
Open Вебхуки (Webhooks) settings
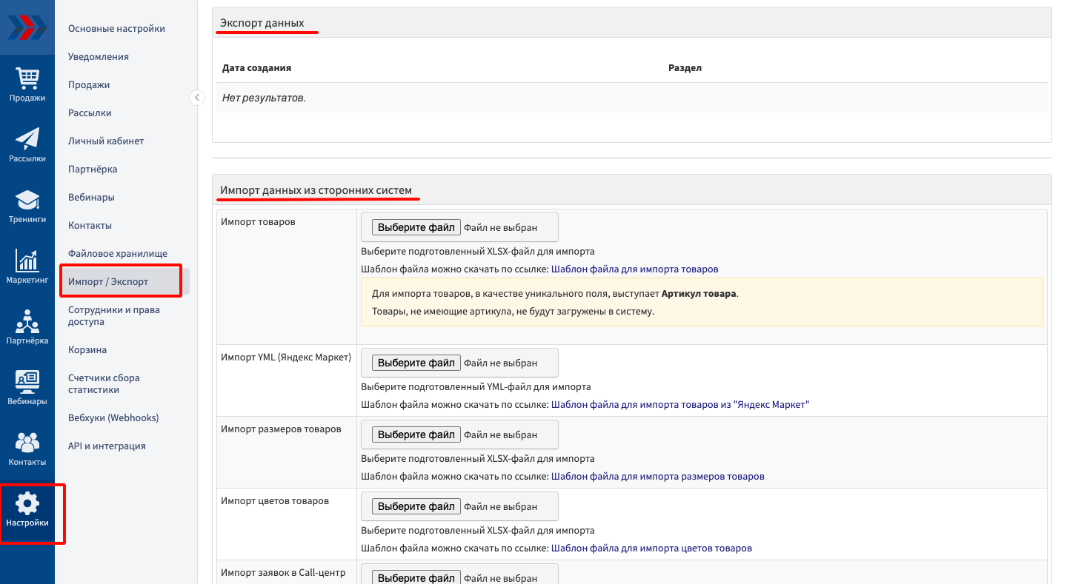pos(113,418)
